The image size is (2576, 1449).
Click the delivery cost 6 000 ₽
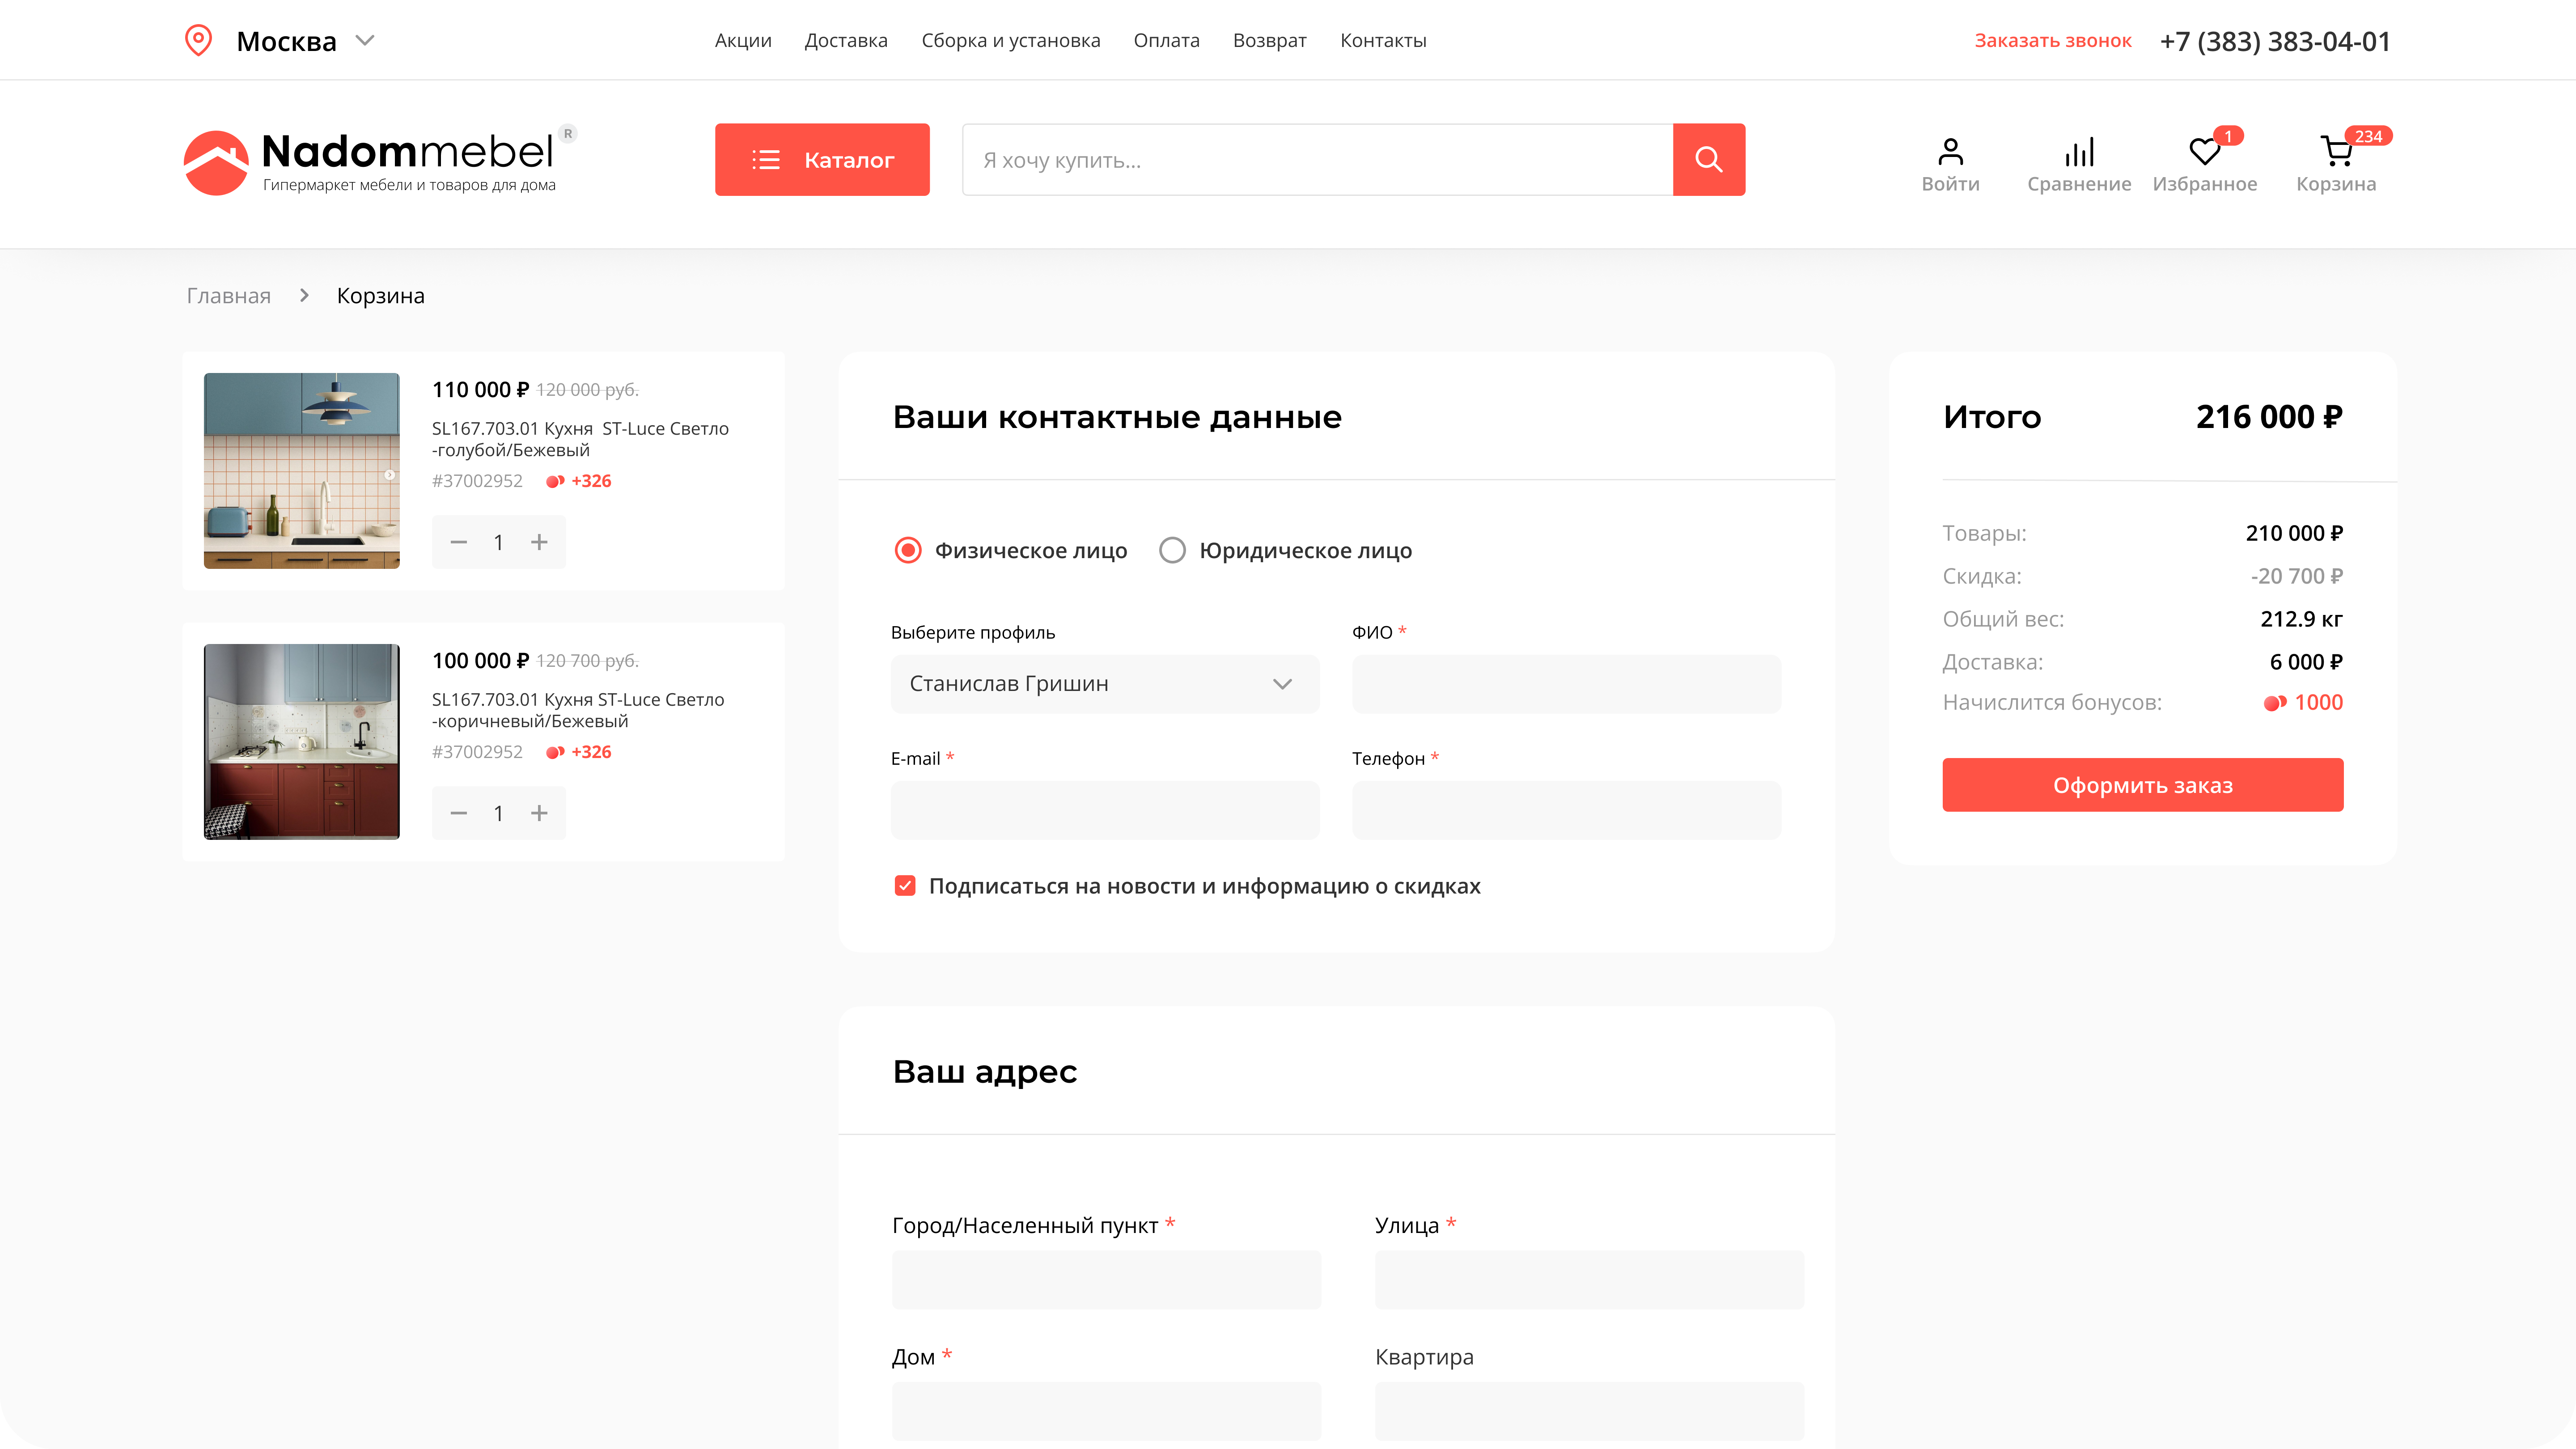[x=2306, y=662]
